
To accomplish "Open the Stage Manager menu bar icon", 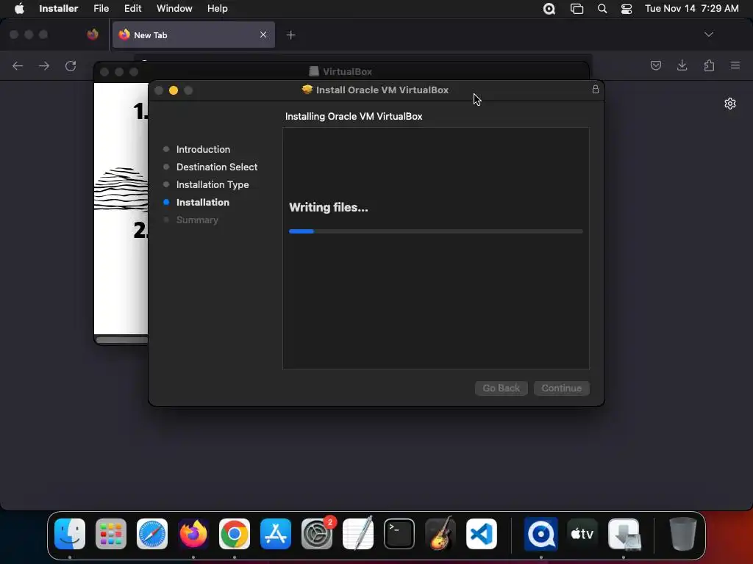I will [577, 9].
